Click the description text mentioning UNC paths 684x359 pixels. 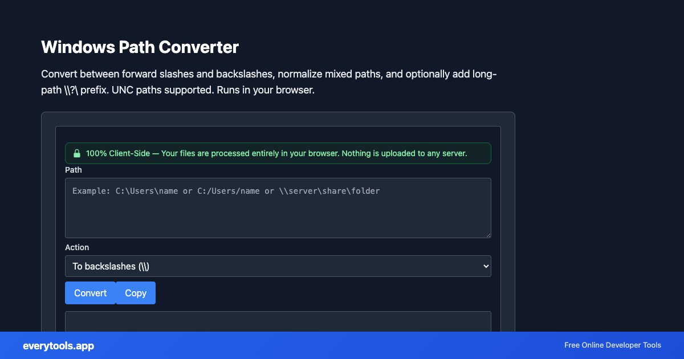click(268, 81)
